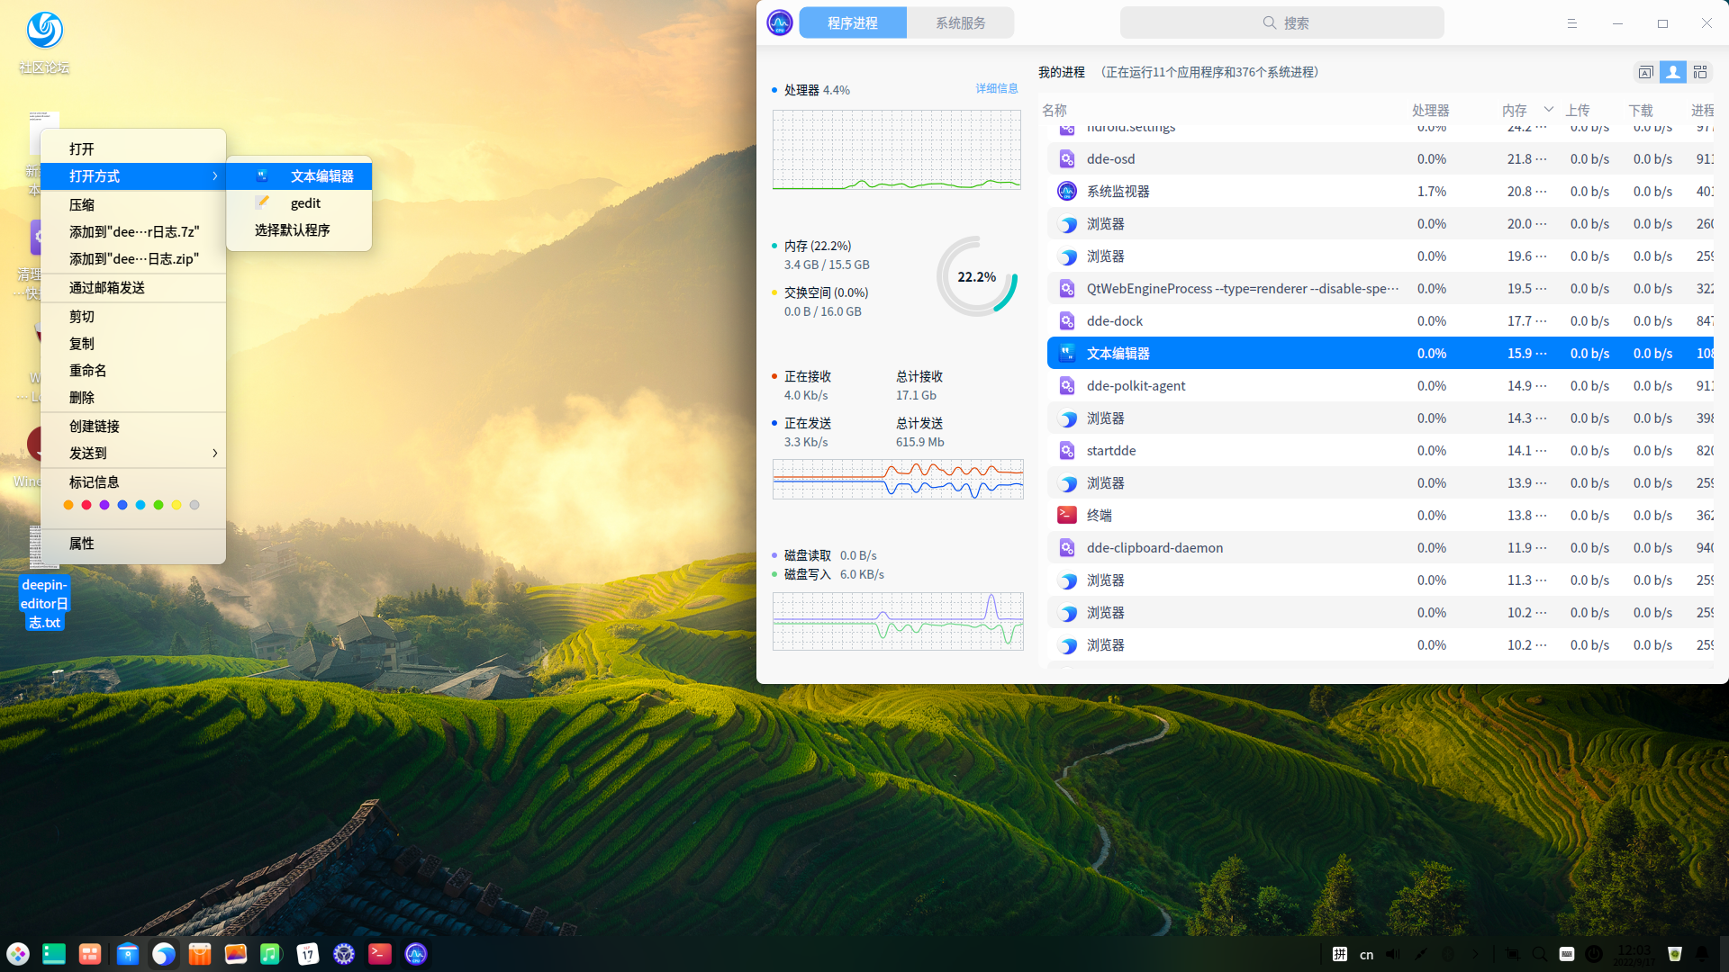Choose gedit in open-with submenu
Viewport: 1729px width, 972px height.
click(305, 203)
